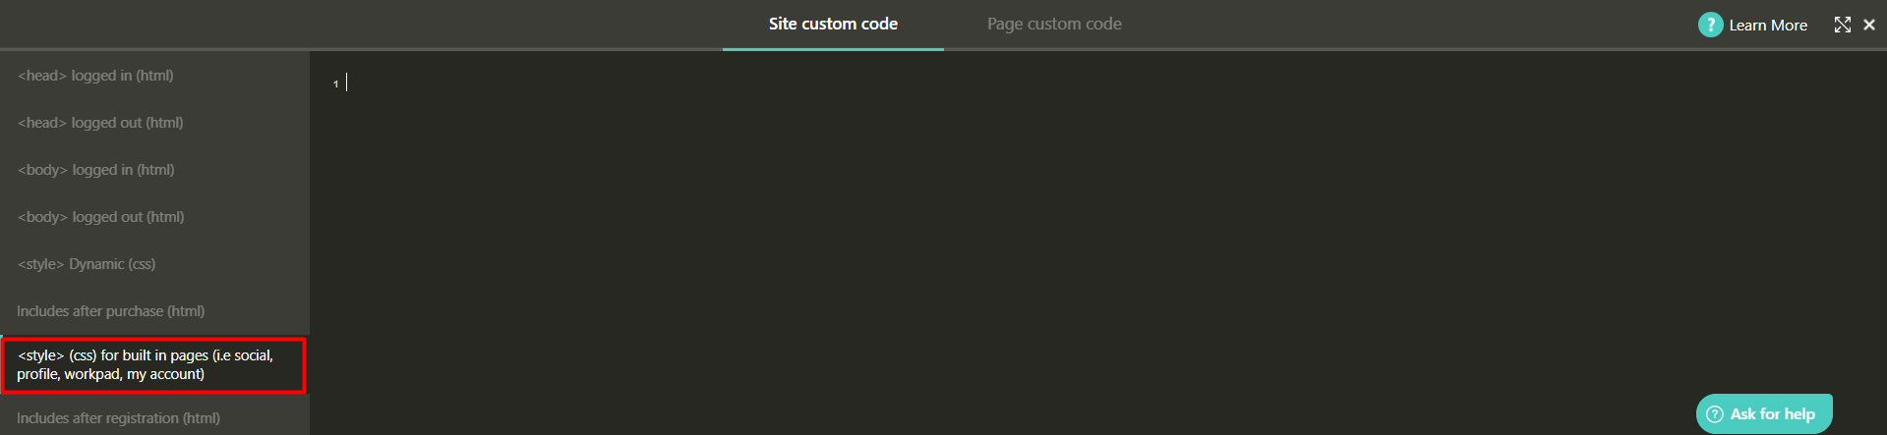Select <style> (css) for built in pages
This screenshot has width=1887, height=435.
(154, 365)
